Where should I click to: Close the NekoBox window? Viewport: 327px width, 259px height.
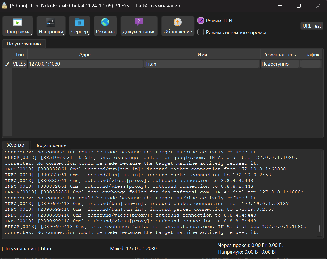[x=318, y=6]
